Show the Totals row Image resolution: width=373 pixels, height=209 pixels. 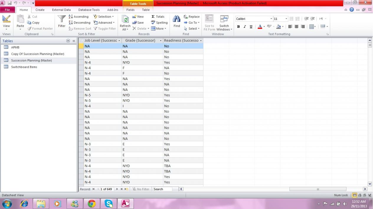pos(158,17)
